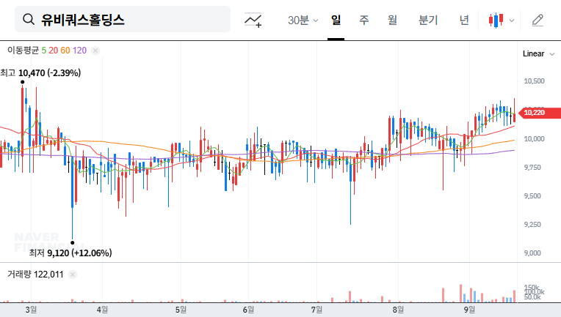The width and height of the screenshot is (561, 317).
Task: Select the 60-day moving average value
Action: click(x=65, y=51)
